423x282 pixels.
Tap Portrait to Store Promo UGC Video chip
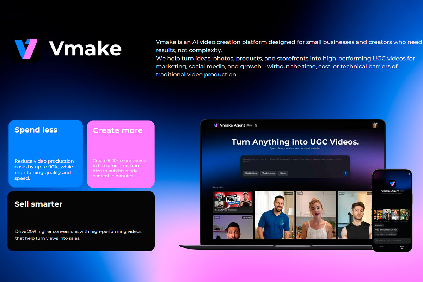385,234
